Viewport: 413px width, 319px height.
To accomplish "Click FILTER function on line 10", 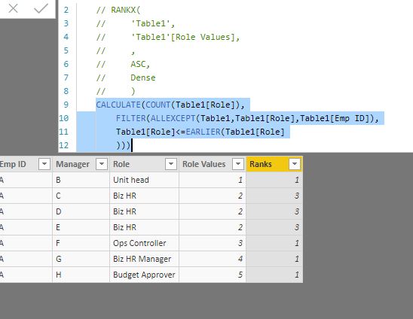I will [x=131, y=118].
